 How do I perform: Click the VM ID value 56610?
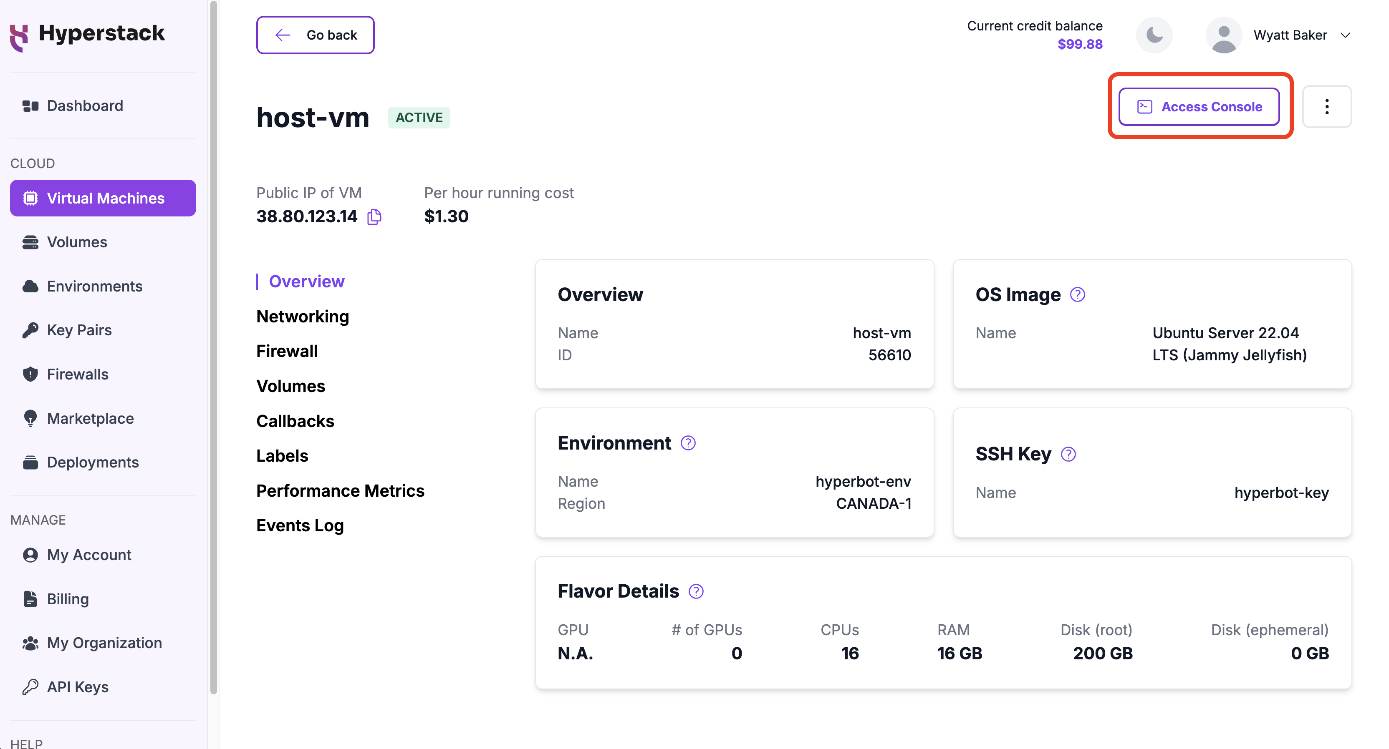click(x=890, y=355)
